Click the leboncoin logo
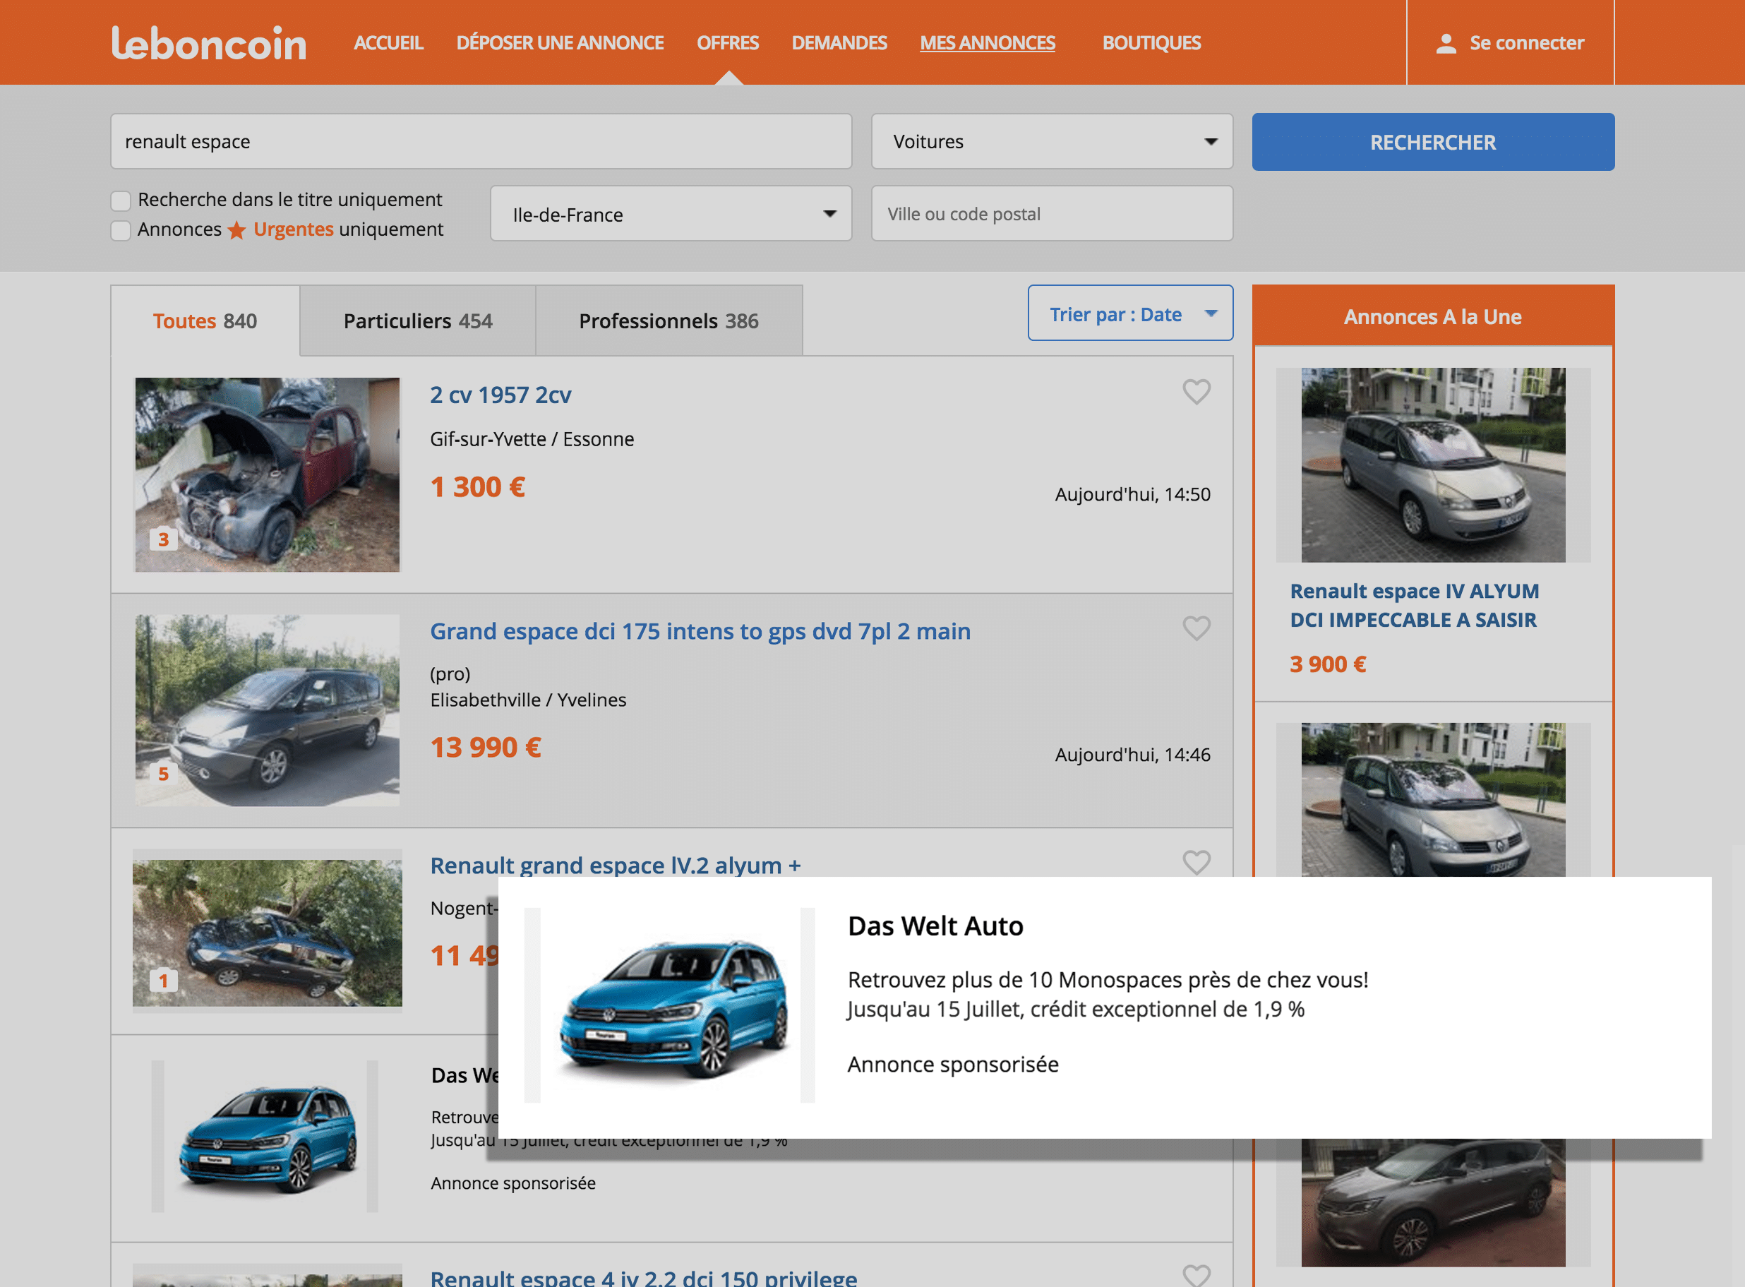 (x=209, y=43)
